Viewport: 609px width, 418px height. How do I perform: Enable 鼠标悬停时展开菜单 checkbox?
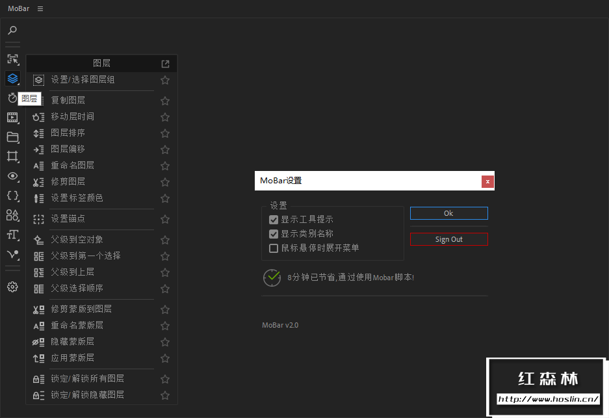tap(274, 248)
